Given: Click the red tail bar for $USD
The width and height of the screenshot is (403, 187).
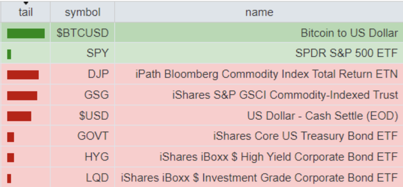Looking at the screenshot, I should tap(19, 116).
